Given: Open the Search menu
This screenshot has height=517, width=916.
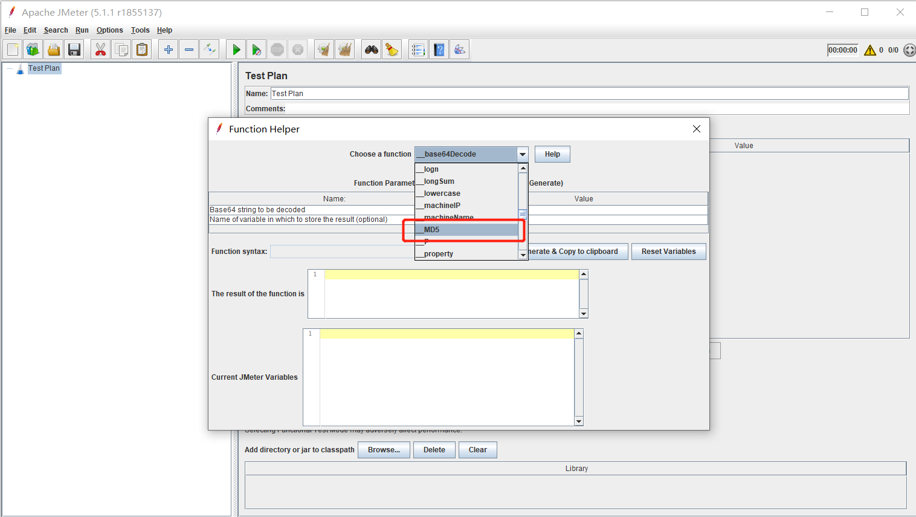Looking at the screenshot, I should tap(56, 30).
